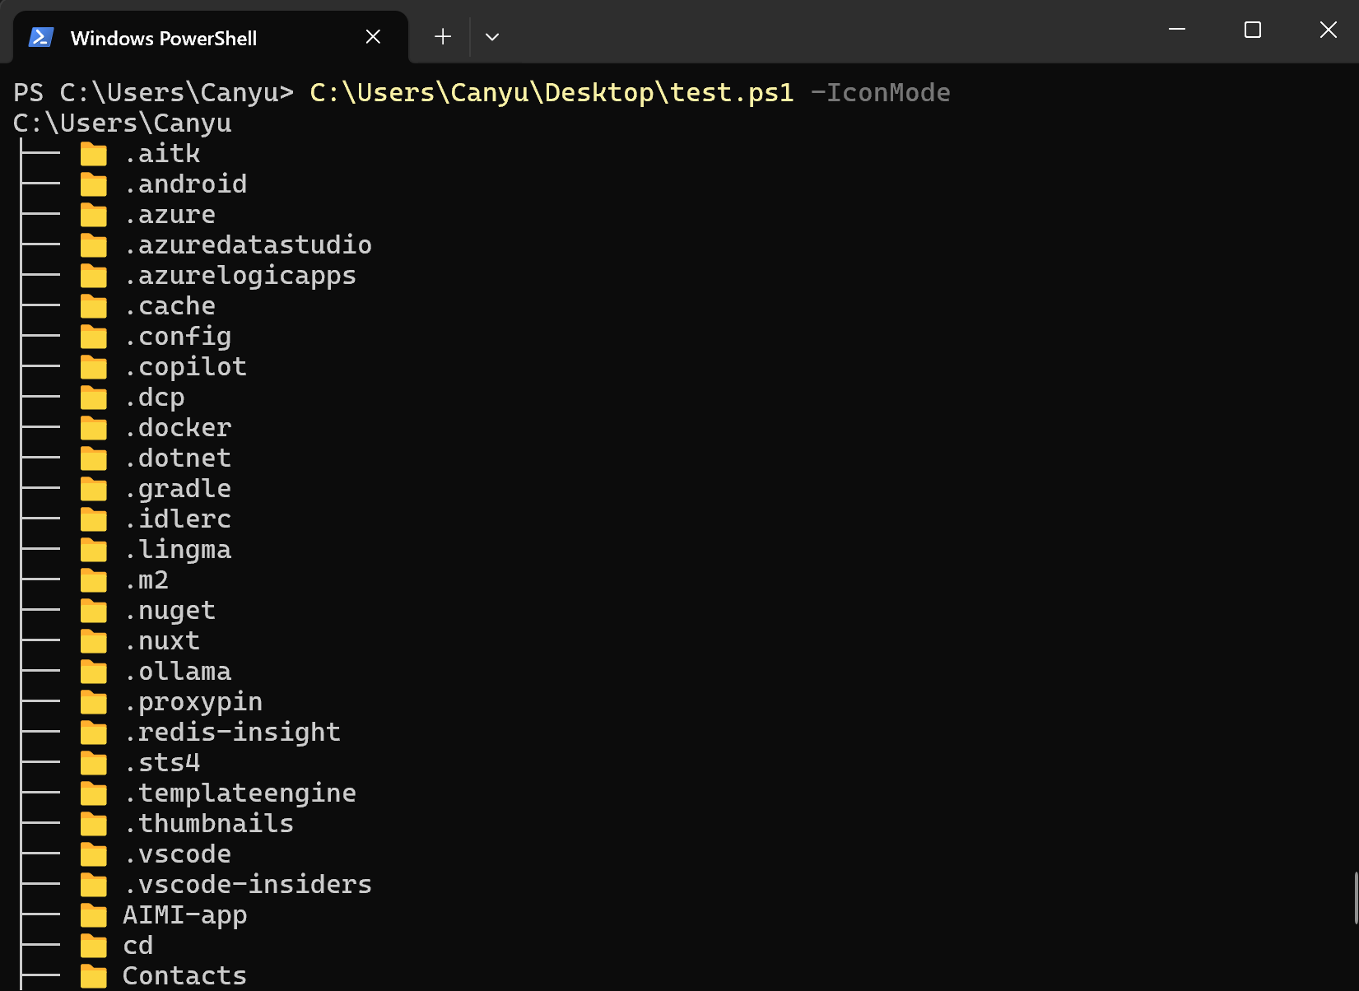Click the .azurelogicapps folder name
Image resolution: width=1359 pixels, height=991 pixels.
pyautogui.click(x=240, y=276)
